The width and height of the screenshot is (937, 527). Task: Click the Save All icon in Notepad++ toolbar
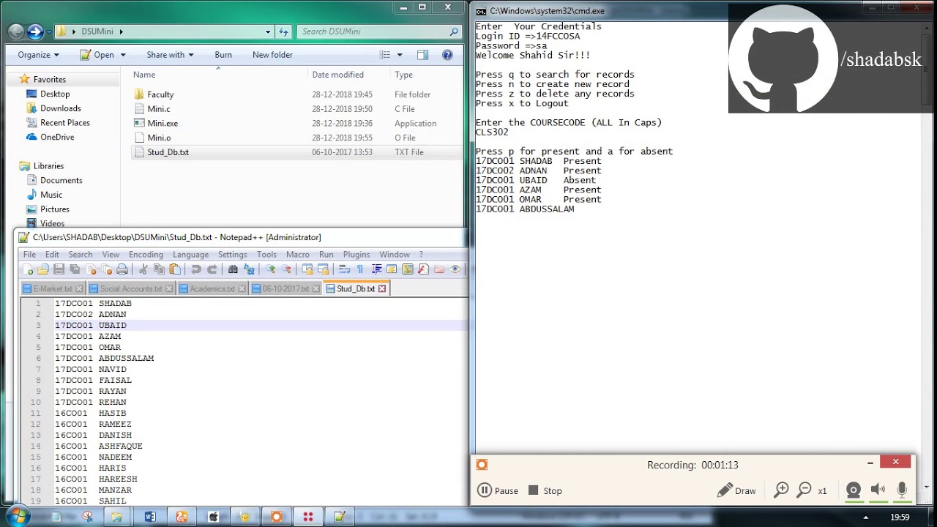(75, 269)
